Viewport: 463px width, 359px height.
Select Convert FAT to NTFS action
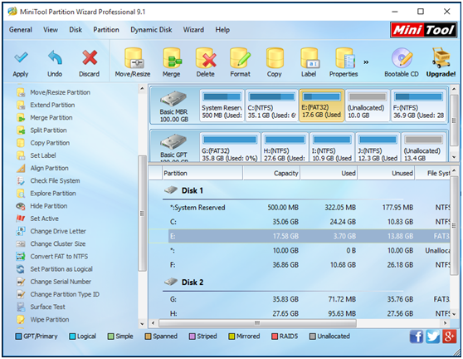52,257
